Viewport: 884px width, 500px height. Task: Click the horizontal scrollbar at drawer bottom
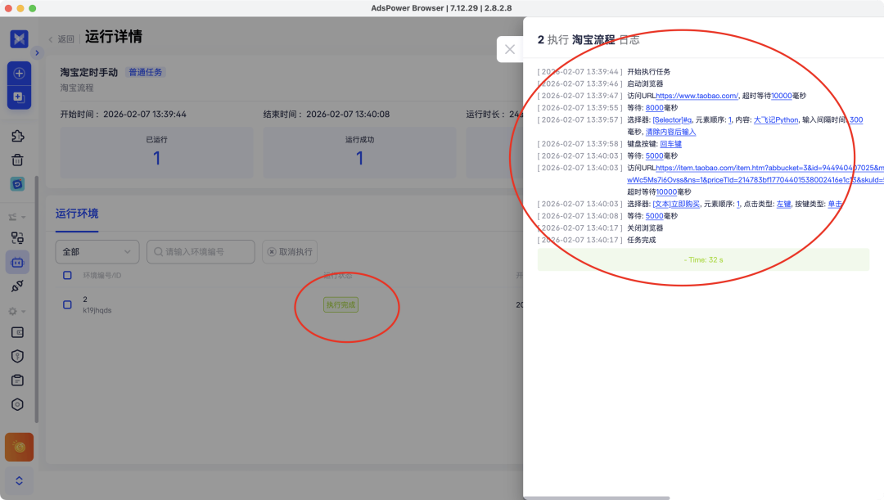coord(597,498)
